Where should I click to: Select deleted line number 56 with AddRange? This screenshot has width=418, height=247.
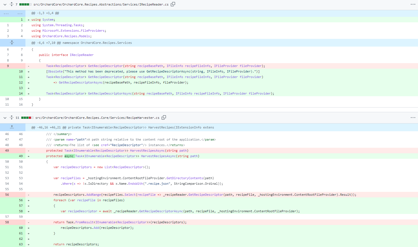tap(7, 195)
